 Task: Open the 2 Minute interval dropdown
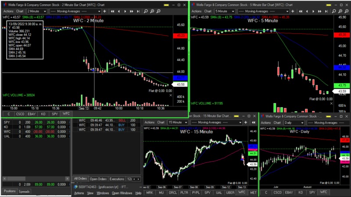(x=37, y=11)
